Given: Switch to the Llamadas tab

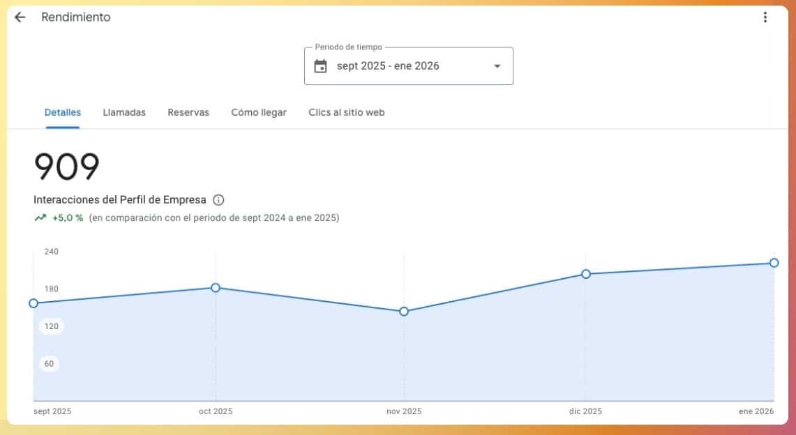Looking at the screenshot, I should 124,112.
